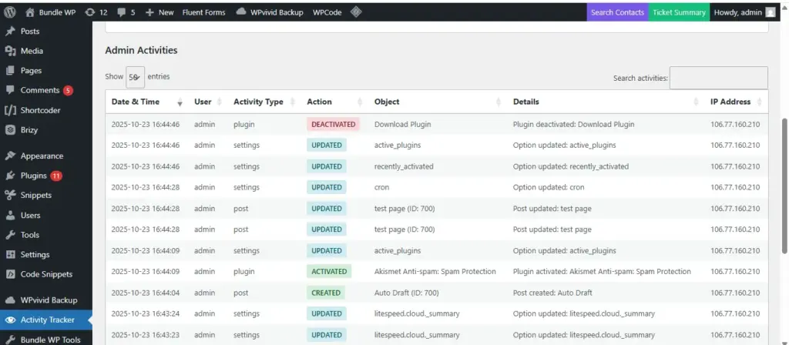Click the DEACTIVATED action badge
The height and width of the screenshot is (345, 789).
(333, 124)
